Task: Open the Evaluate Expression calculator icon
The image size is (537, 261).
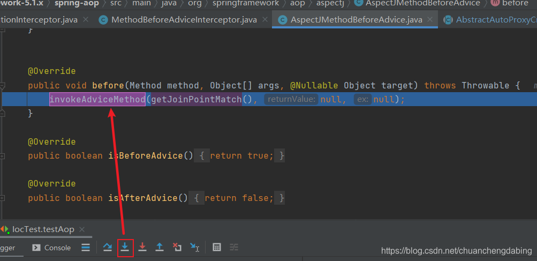Action: click(x=216, y=247)
